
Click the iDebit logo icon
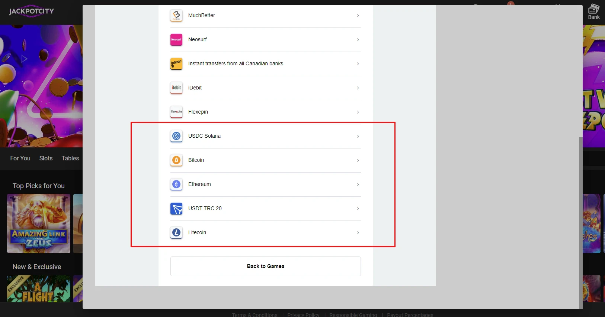pos(176,88)
